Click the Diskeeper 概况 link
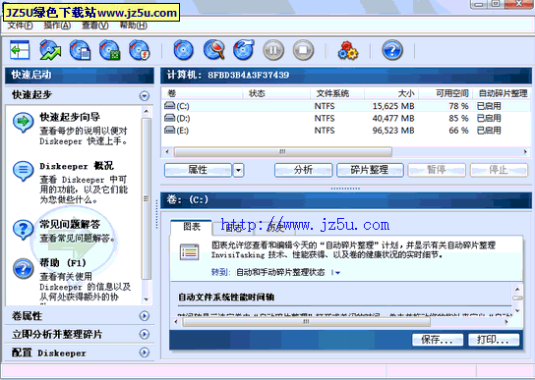This screenshot has height=380, width=535. pyautogui.click(x=77, y=166)
